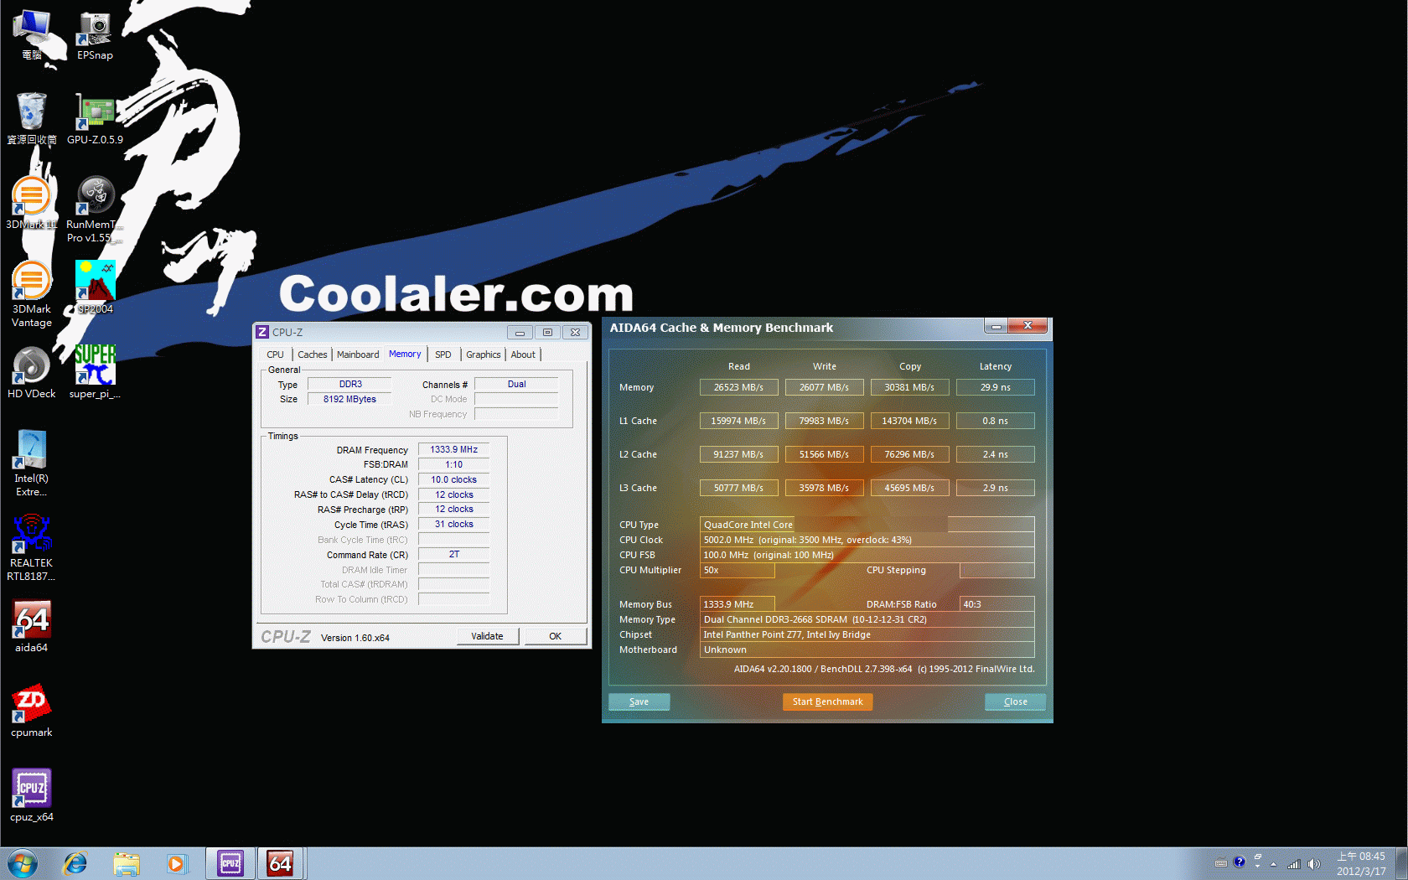This screenshot has height=880, width=1408.
Task: Open the Computer desktop icon
Action: coord(32,35)
